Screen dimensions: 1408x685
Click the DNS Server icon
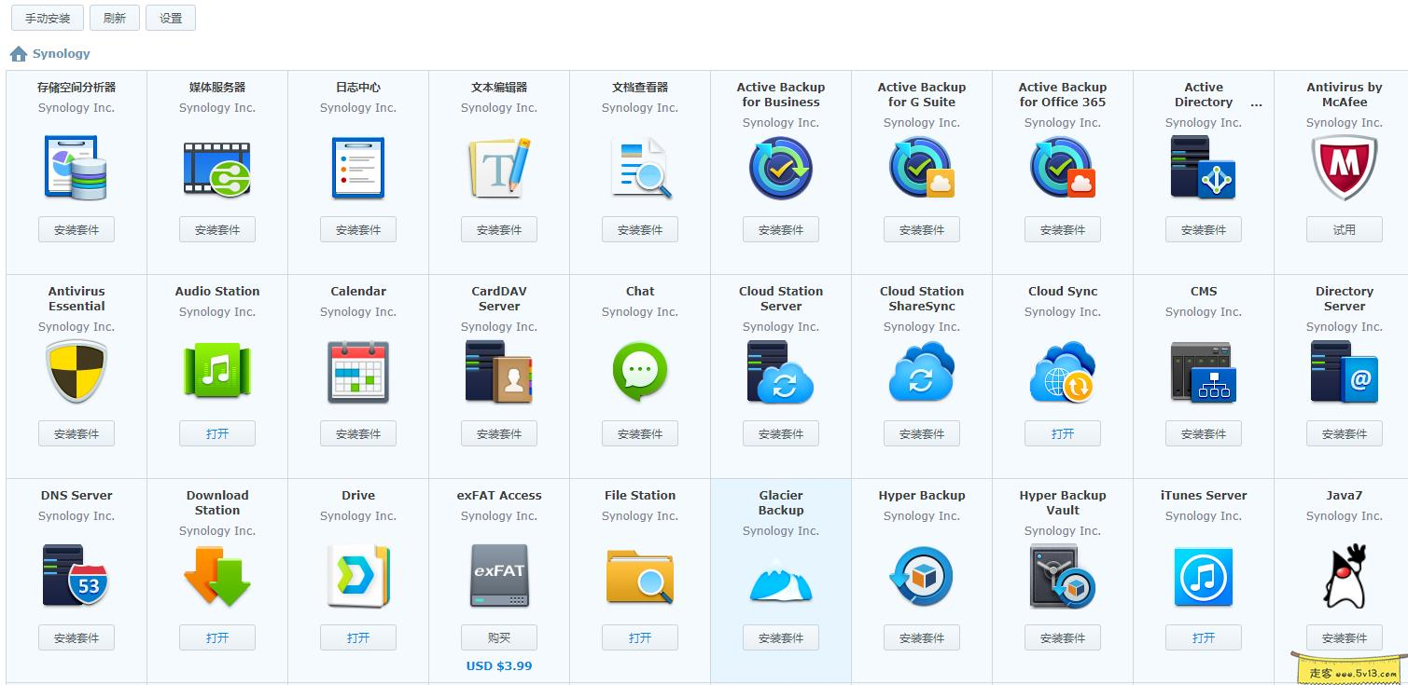(76, 575)
